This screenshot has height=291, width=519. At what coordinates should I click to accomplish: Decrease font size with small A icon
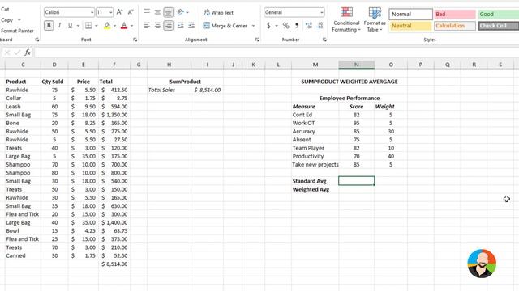pyautogui.click(x=131, y=12)
